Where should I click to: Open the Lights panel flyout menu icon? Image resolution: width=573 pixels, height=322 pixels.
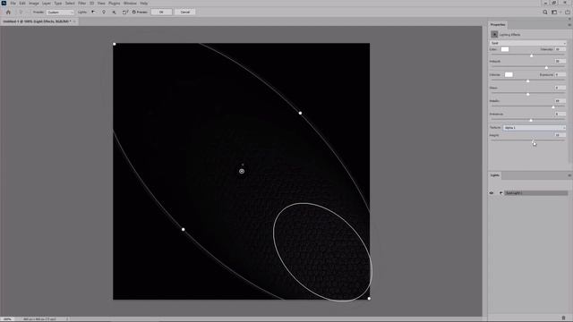tap(569, 175)
